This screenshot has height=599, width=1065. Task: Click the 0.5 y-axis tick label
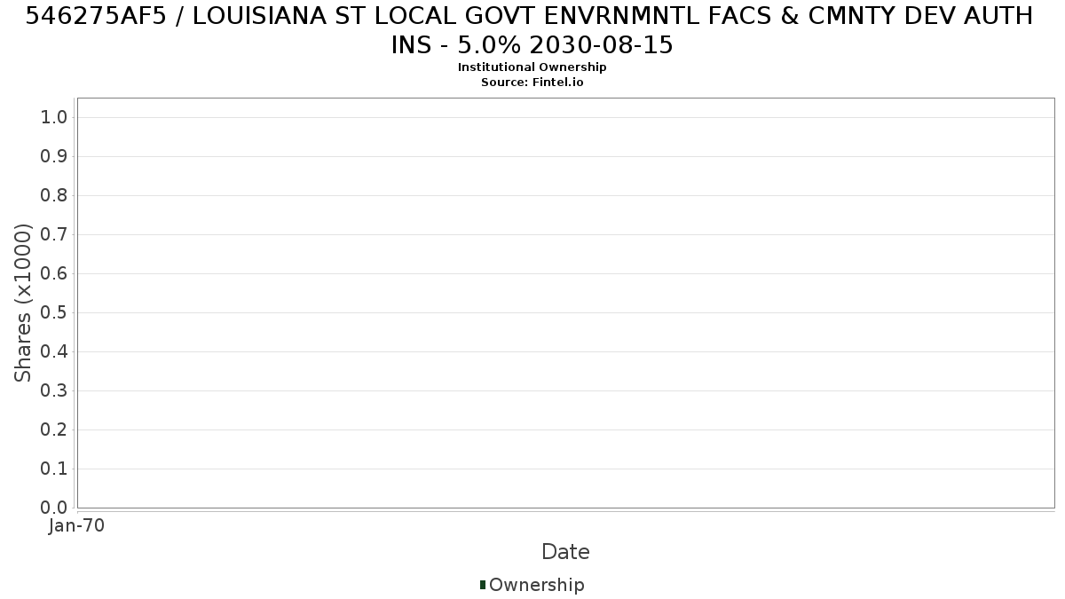tap(54, 313)
